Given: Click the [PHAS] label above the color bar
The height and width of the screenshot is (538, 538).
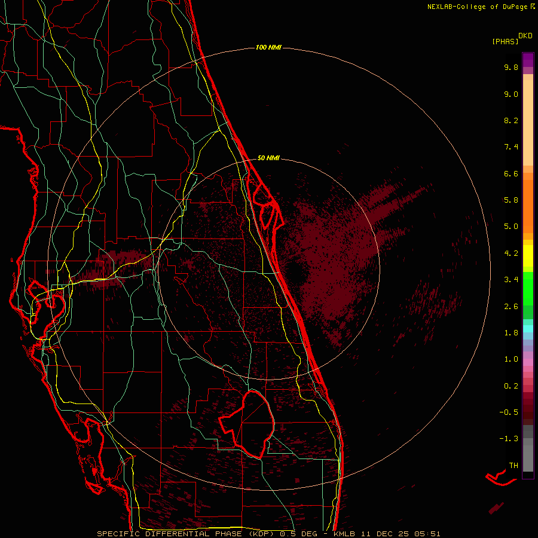Looking at the screenshot, I should pos(505,41).
